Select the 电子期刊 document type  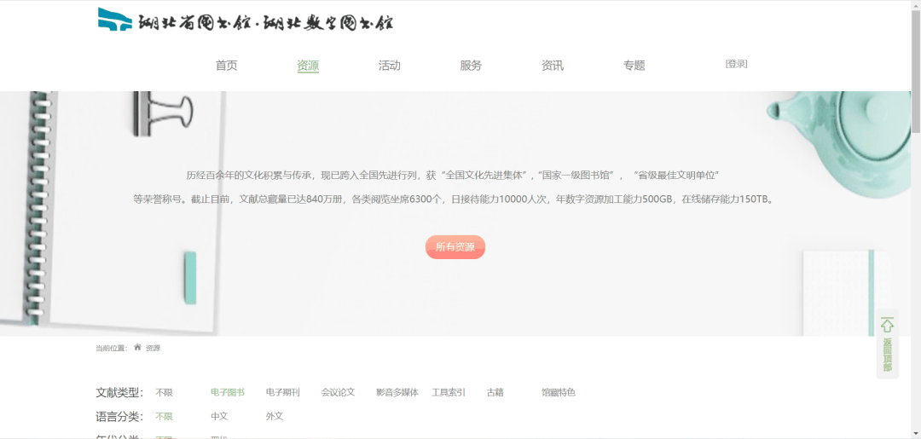[x=282, y=393]
